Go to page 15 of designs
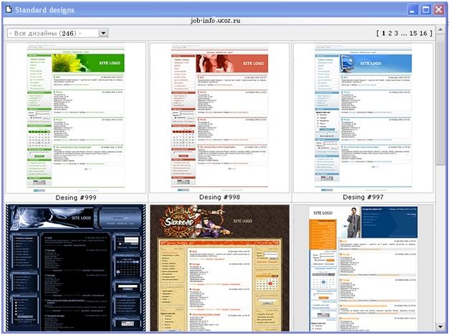Image resolution: width=450 pixels, height=335 pixels. coord(413,33)
